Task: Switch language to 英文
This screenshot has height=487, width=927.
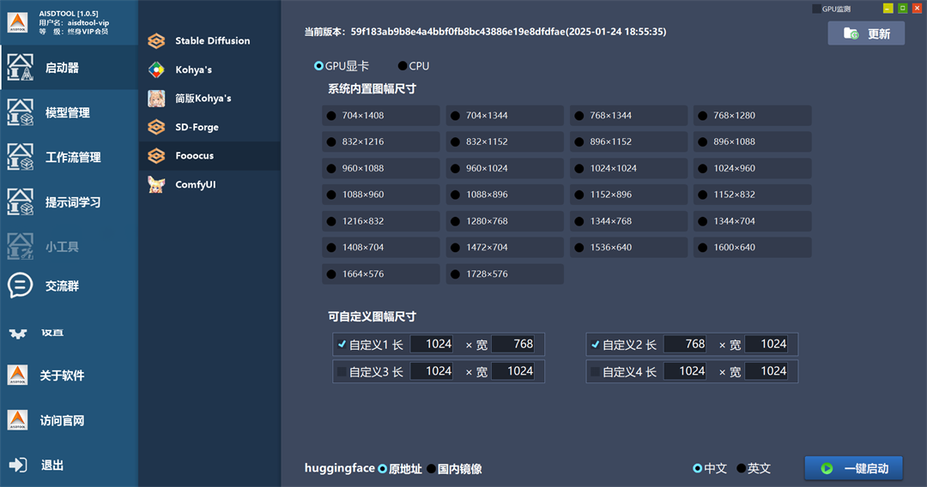Action: [741, 469]
